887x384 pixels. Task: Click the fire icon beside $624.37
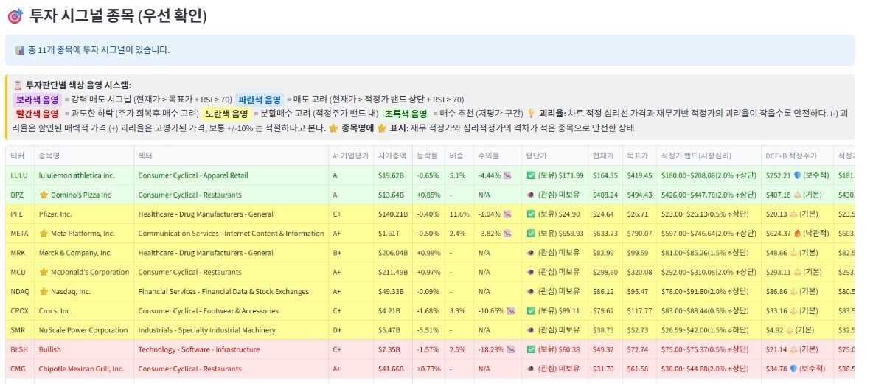point(797,234)
